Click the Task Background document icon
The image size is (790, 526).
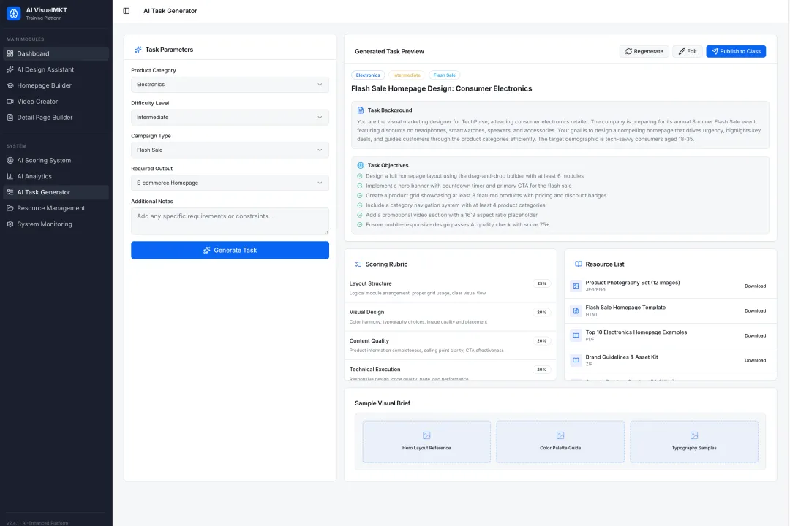361,110
